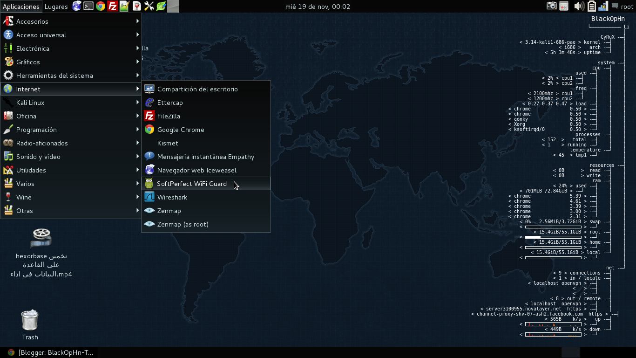
Task: Open the wrench and screwdriver tools launcher
Action: tap(149, 6)
